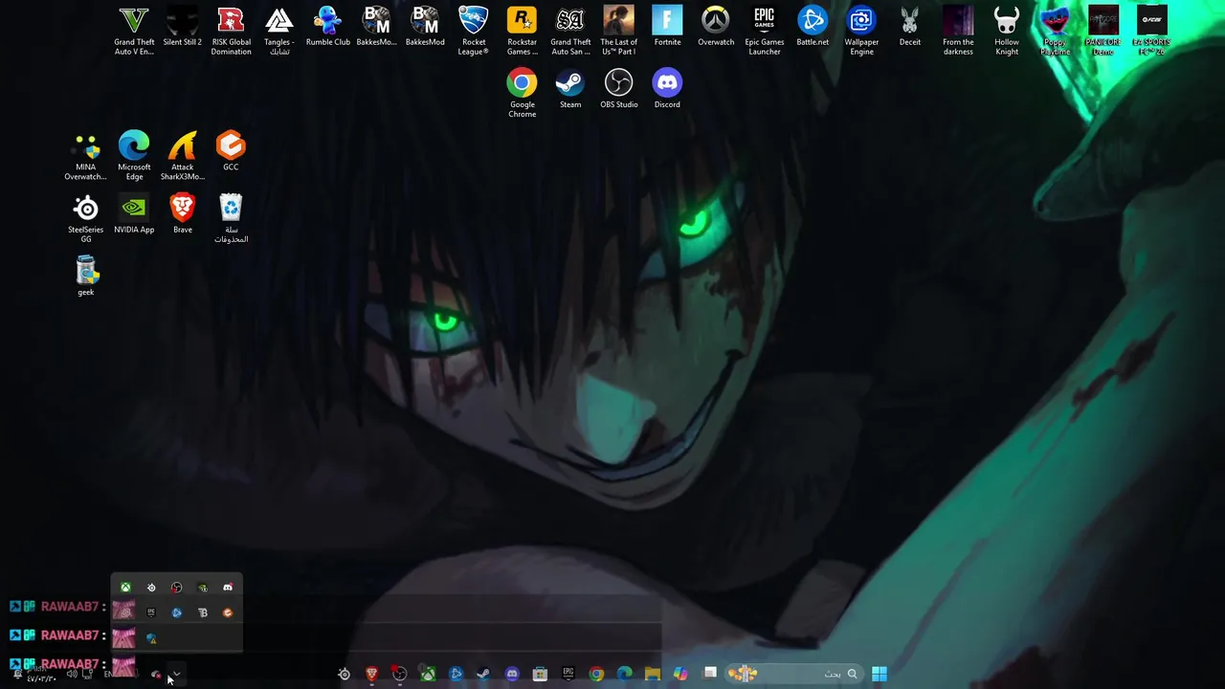Screen dimensions: 1225x689
Task: Open the Windows Start menu
Action: (880, 674)
